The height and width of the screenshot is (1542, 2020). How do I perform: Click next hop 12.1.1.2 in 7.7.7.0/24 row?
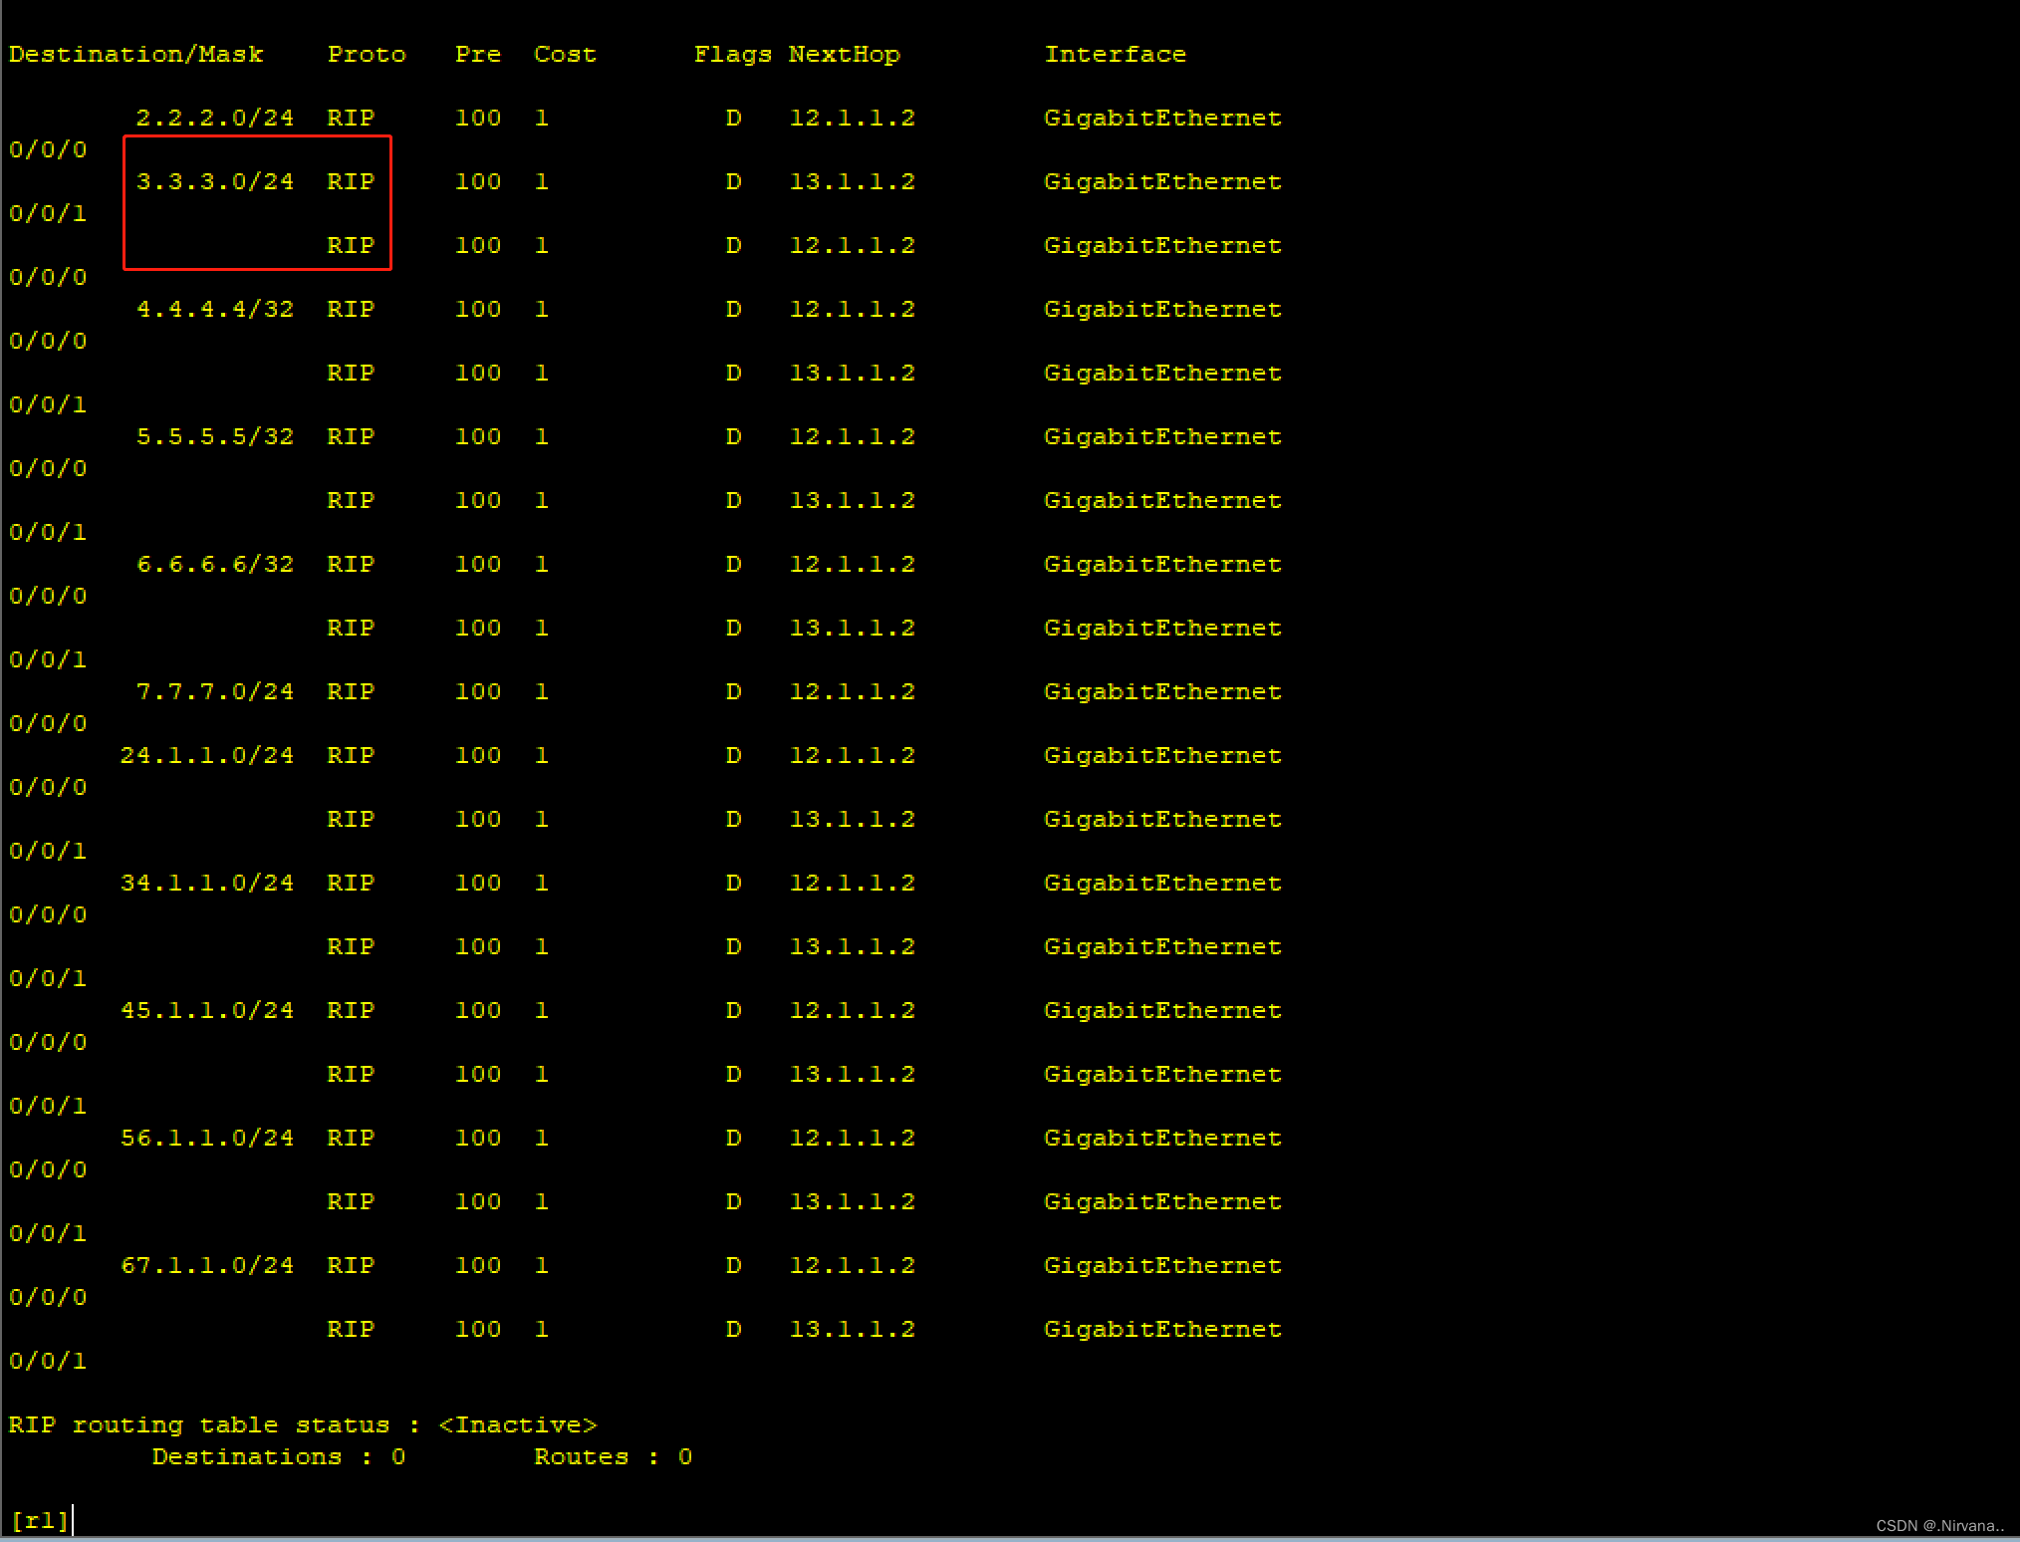coord(853,692)
